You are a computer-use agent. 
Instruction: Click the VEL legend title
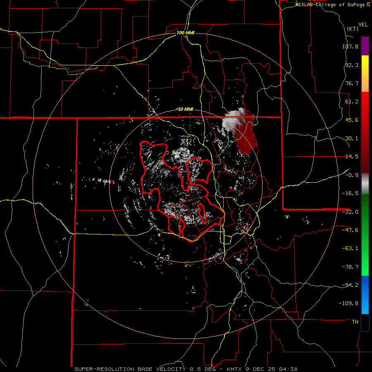click(x=363, y=25)
